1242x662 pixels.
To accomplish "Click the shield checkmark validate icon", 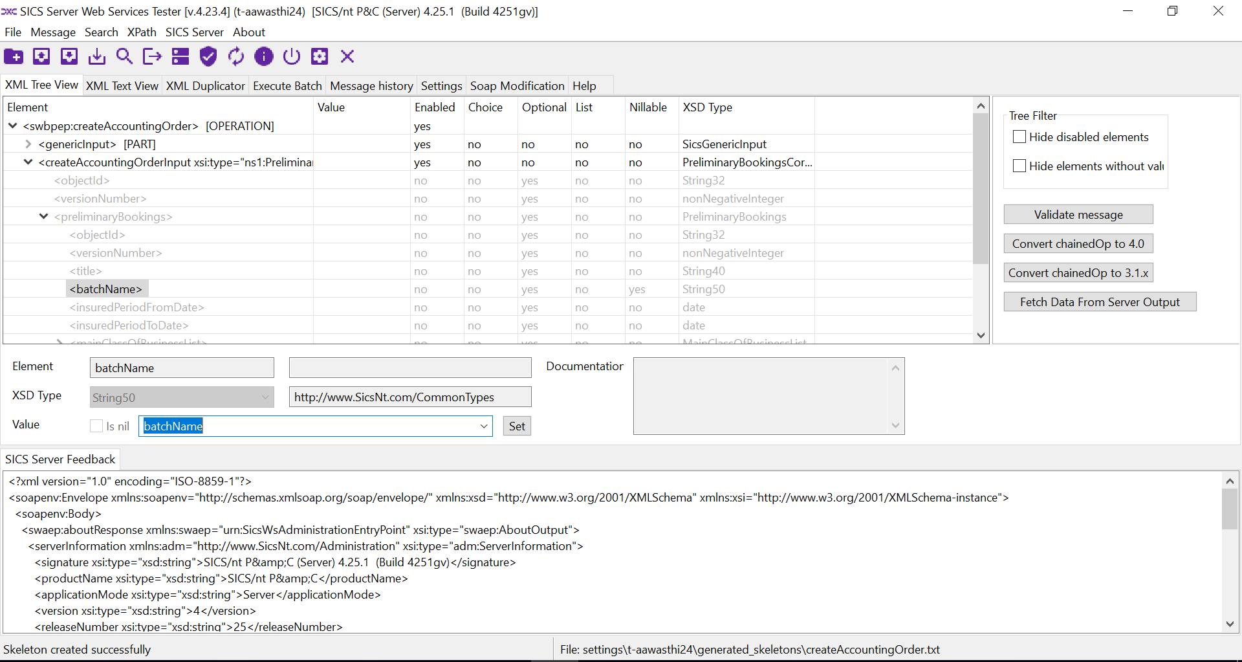I will coord(208,57).
